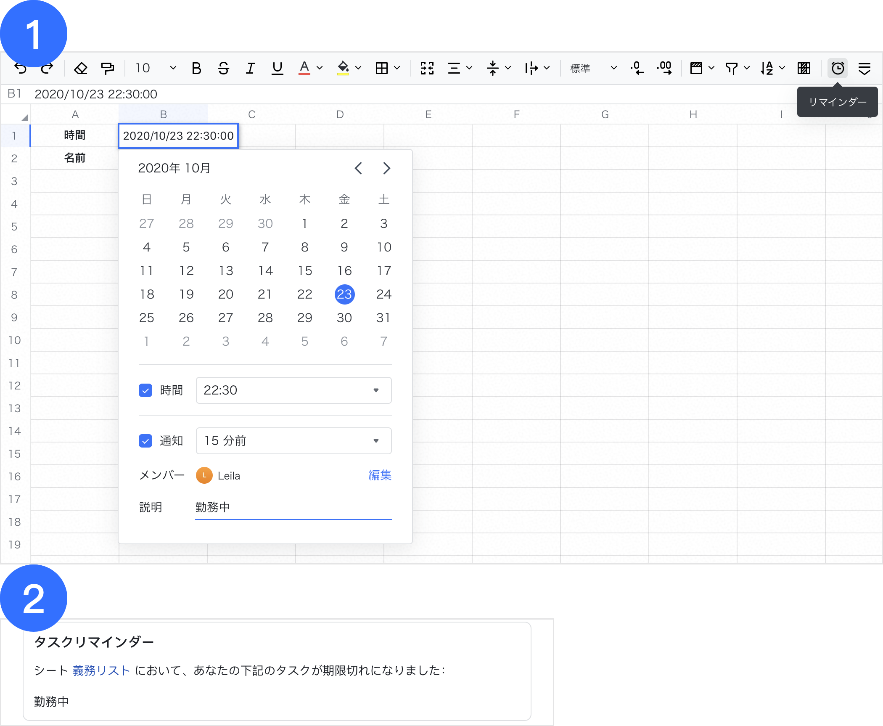Open the 義務リスト sheet link
The image size is (883, 726).
pyautogui.click(x=101, y=670)
